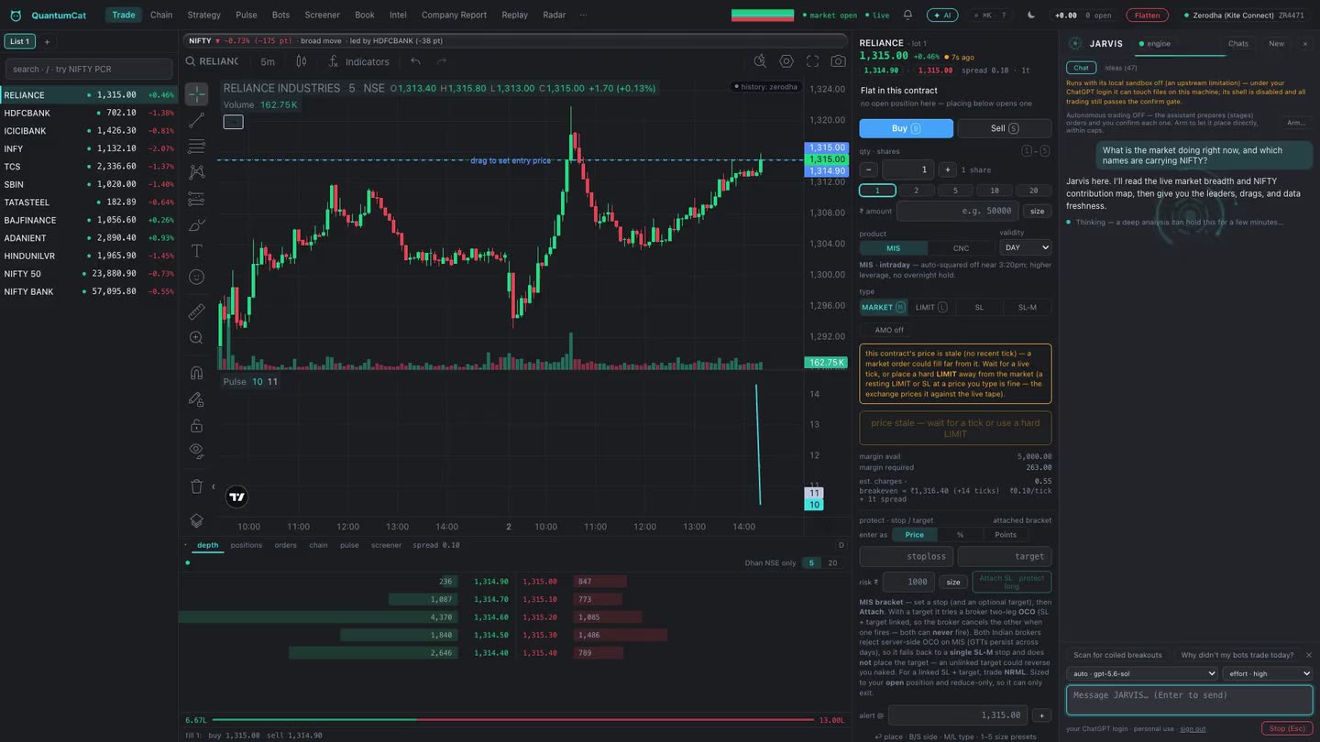Open the notifications bell

907,15
